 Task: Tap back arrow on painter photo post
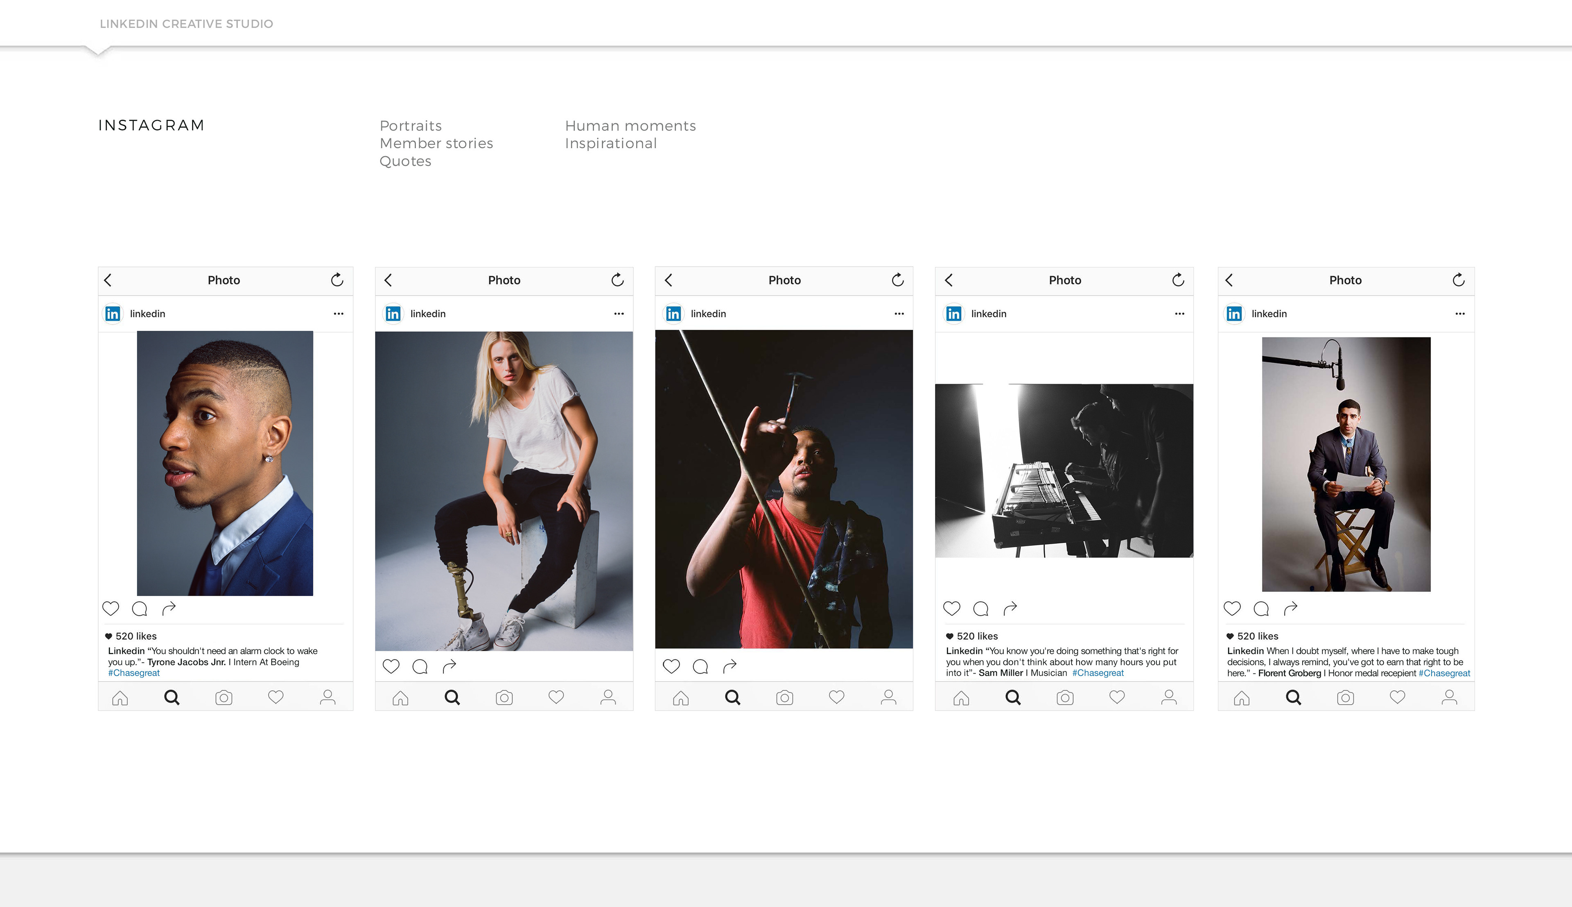click(x=668, y=280)
